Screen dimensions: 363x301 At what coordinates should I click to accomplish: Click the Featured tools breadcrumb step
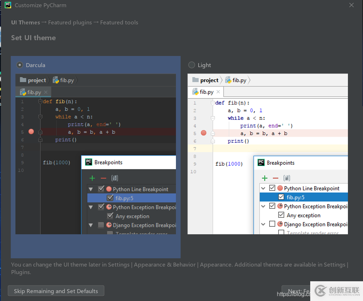coord(119,23)
